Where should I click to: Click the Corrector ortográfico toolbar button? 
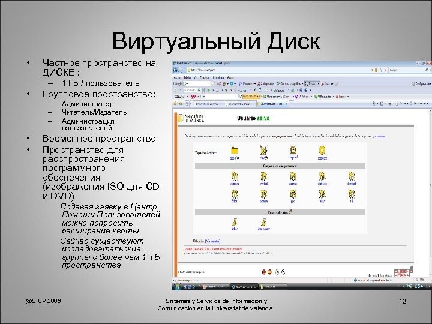290,83
